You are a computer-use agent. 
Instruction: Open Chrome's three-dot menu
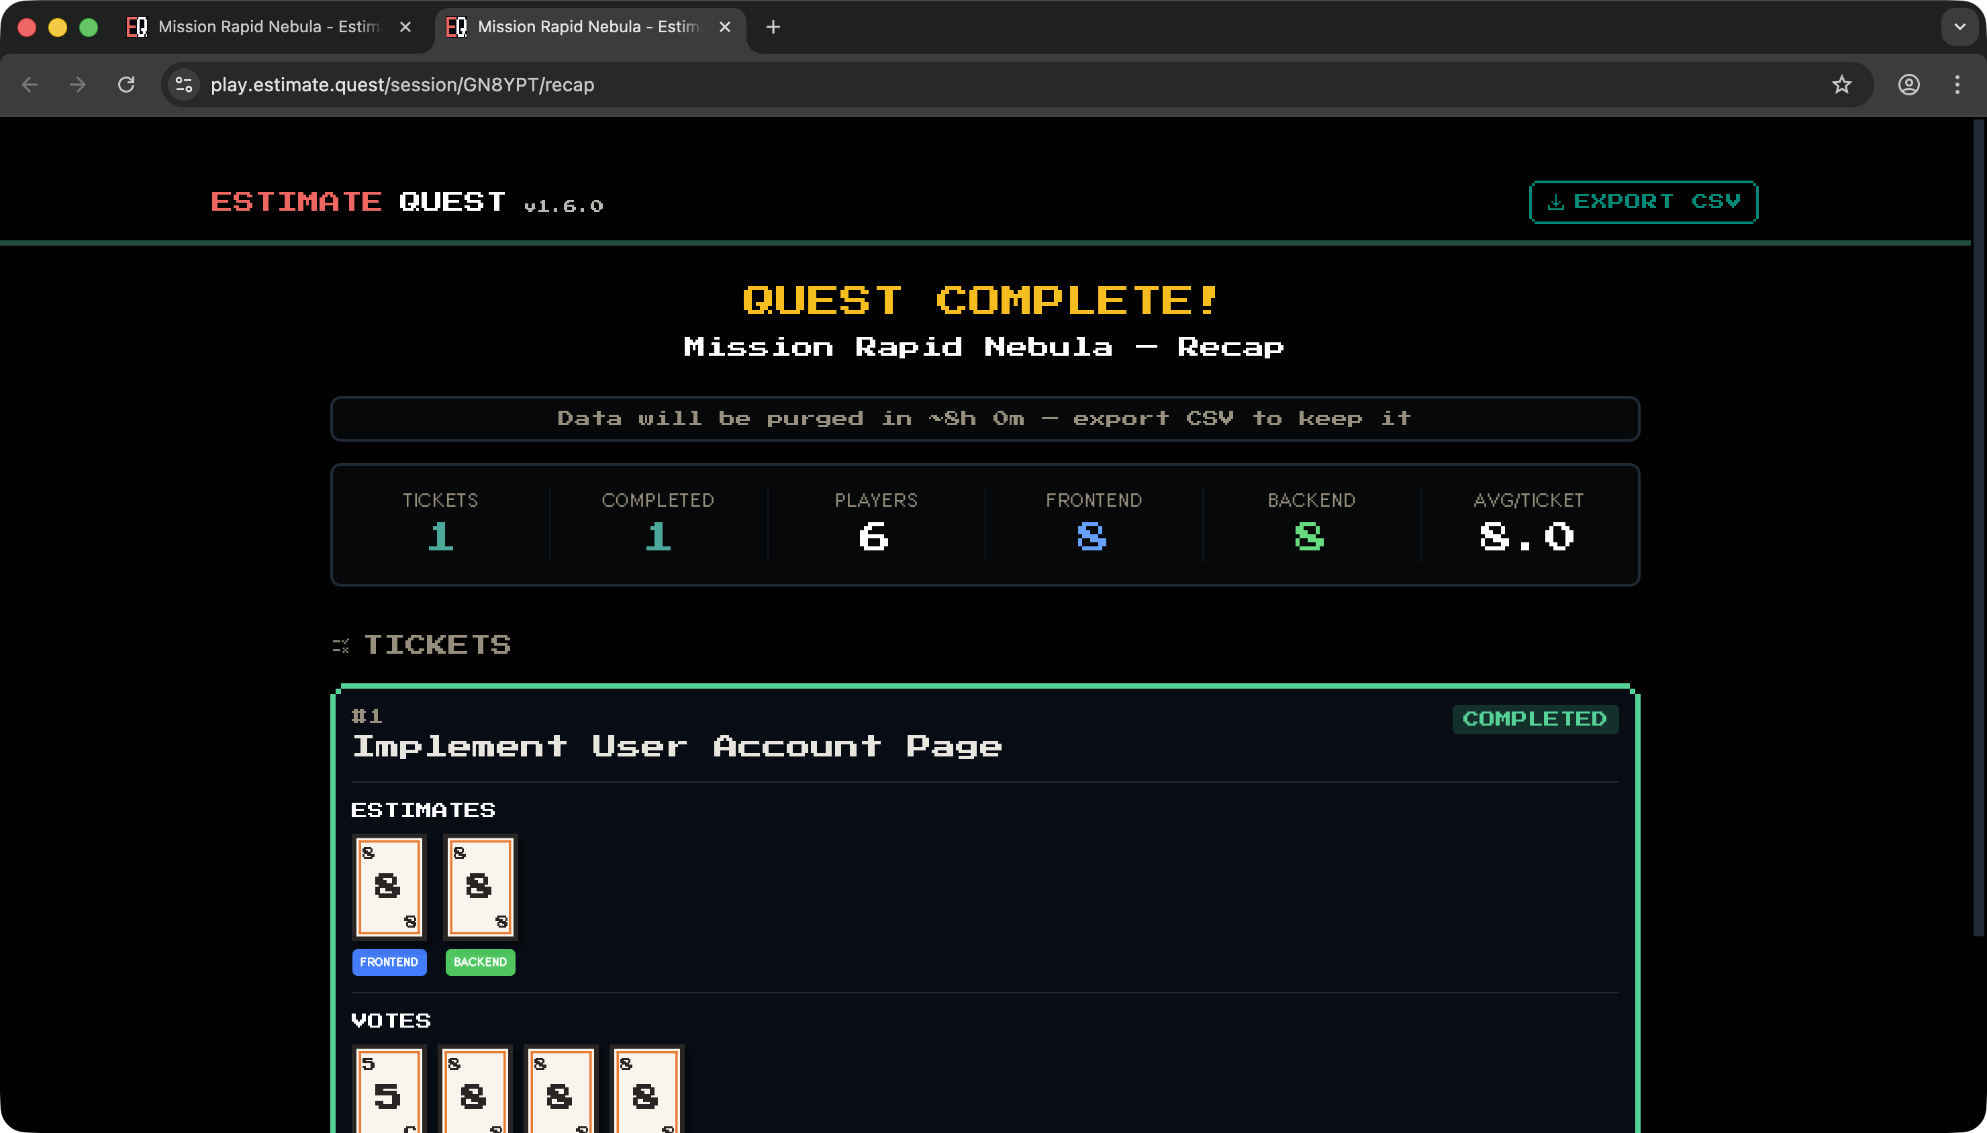(x=1957, y=85)
